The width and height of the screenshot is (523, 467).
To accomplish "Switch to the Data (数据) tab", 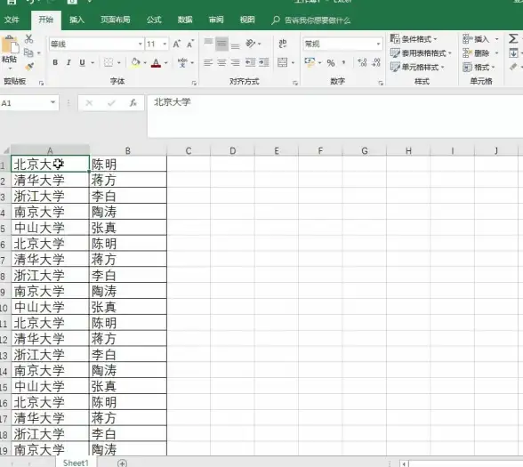I will click(185, 20).
